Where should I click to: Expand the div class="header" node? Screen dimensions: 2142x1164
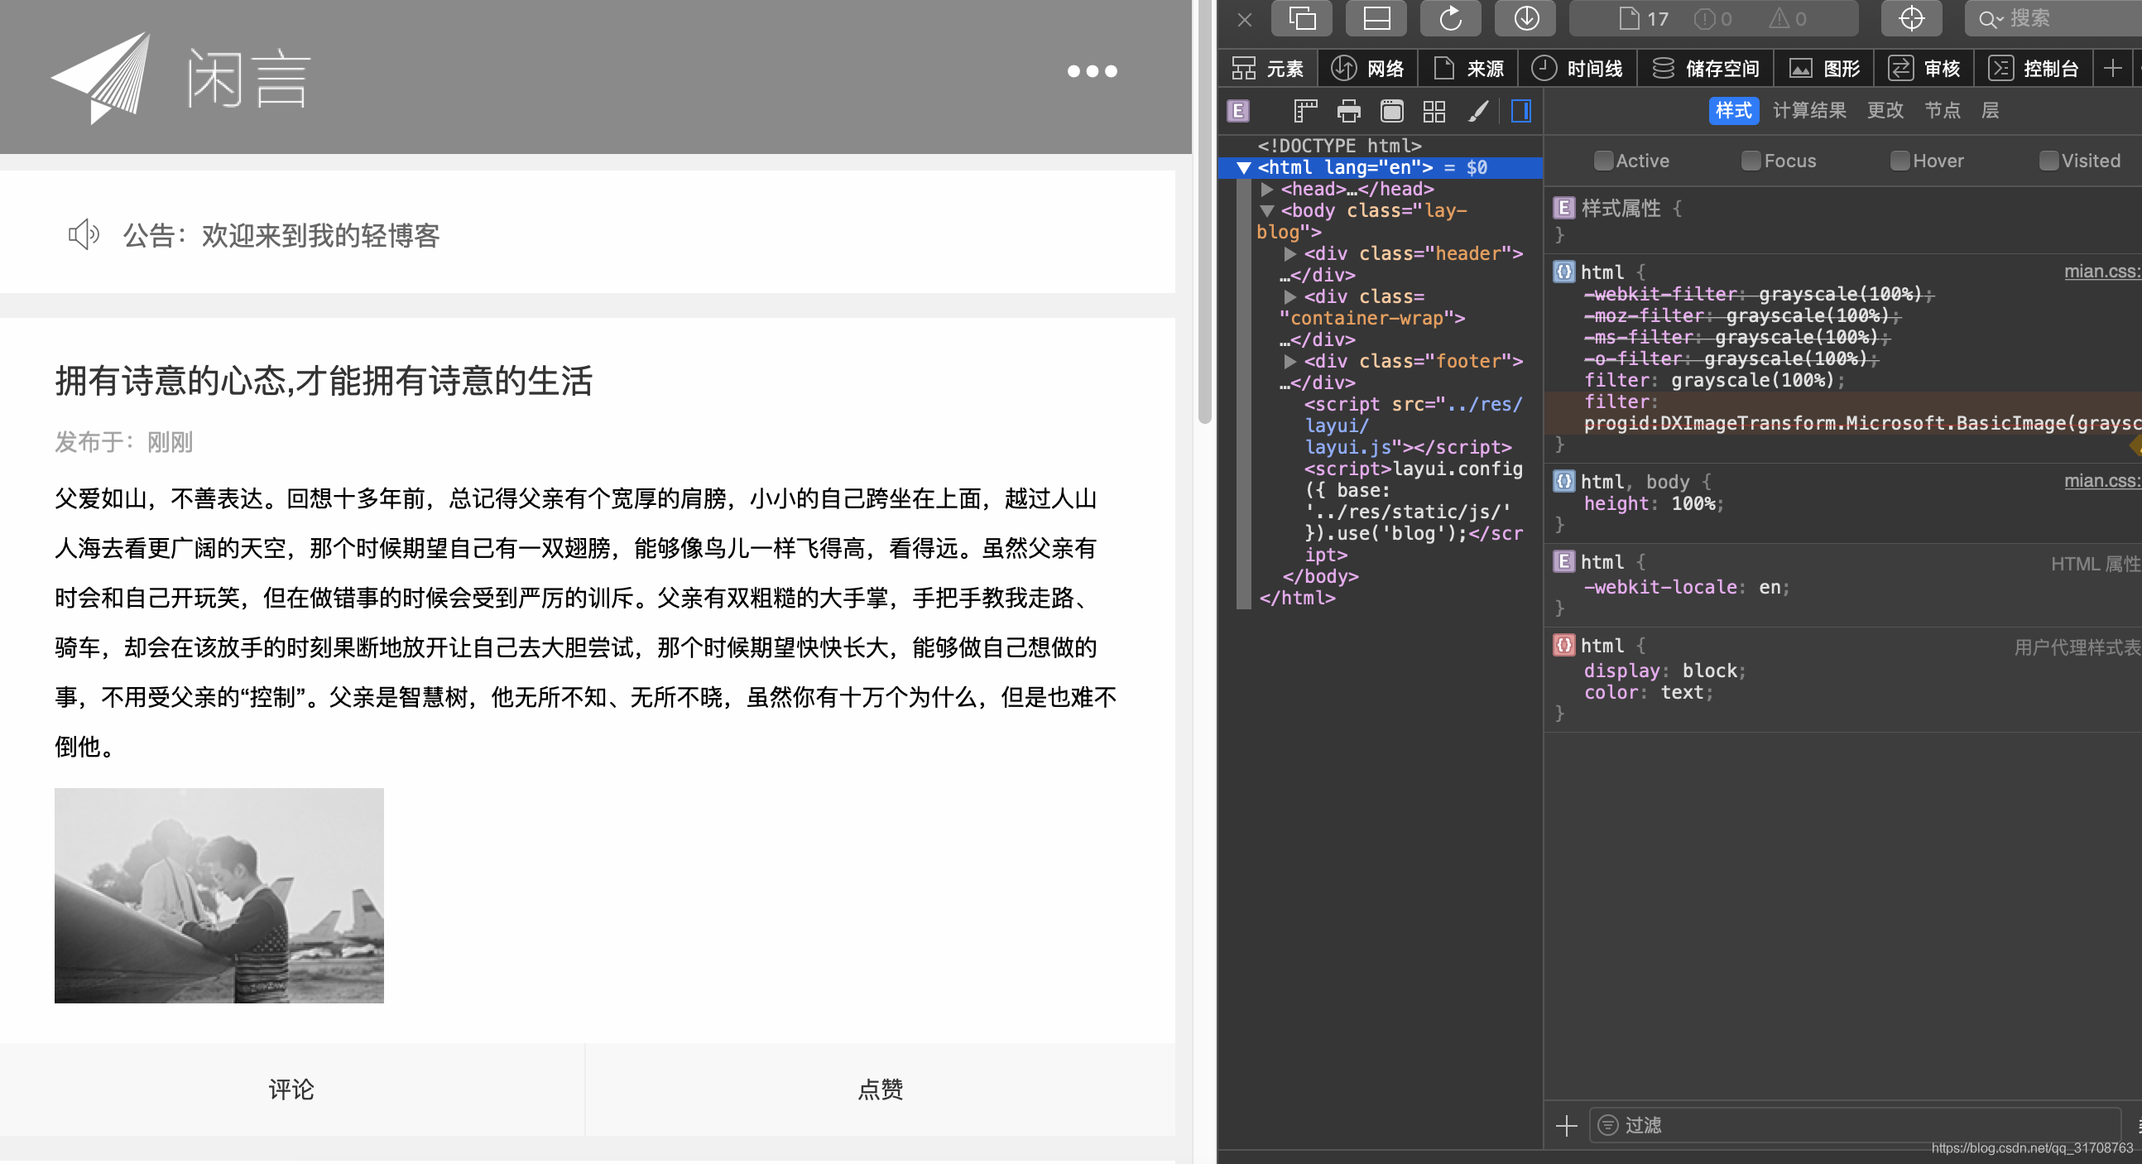[x=1290, y=254]
